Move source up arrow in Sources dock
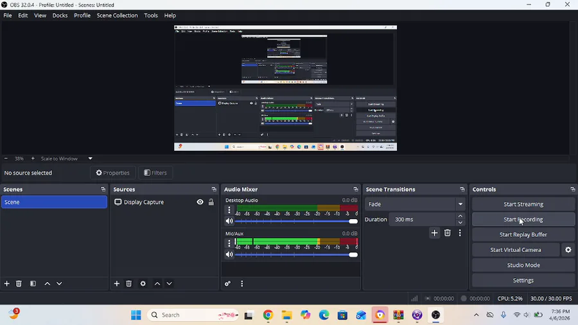 (x=157, y=283)
